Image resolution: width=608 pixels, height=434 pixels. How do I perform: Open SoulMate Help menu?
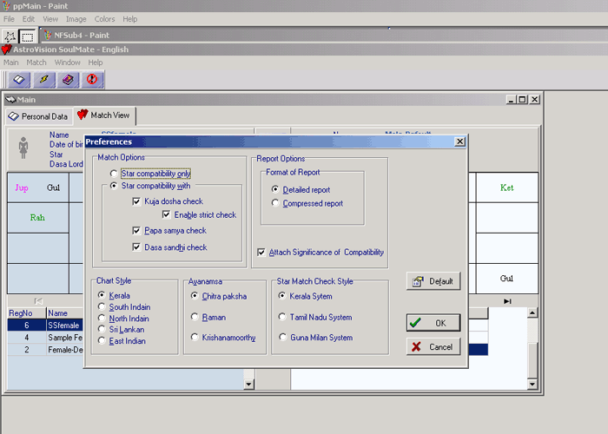tap(95, 62)
